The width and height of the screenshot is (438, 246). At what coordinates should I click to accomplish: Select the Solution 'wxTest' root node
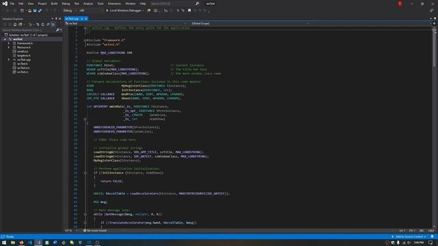click(28, 35)
